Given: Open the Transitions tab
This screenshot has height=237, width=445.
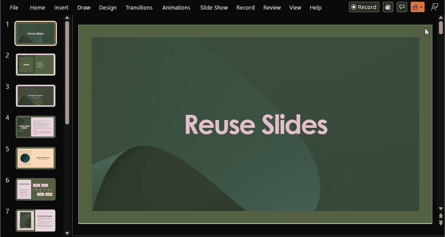Looking at the screenshot, I should pos(139,8).
